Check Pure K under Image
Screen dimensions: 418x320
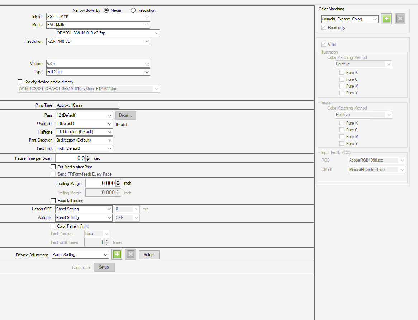click(342, 123)
